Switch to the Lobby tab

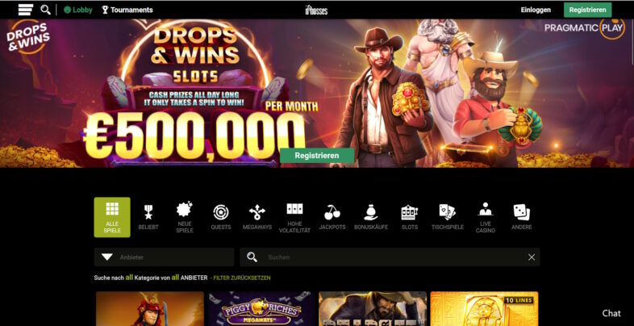[78, 10]
